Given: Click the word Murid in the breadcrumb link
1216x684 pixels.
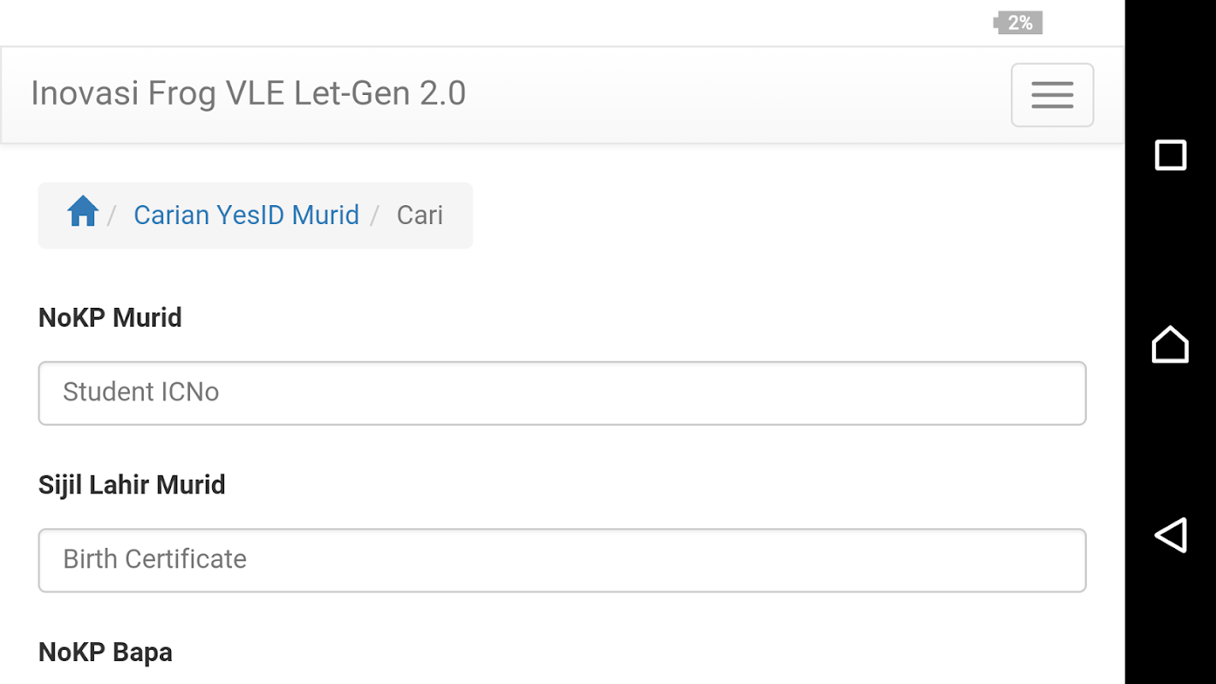Looking at the screenshot, I should click(326, 215).
